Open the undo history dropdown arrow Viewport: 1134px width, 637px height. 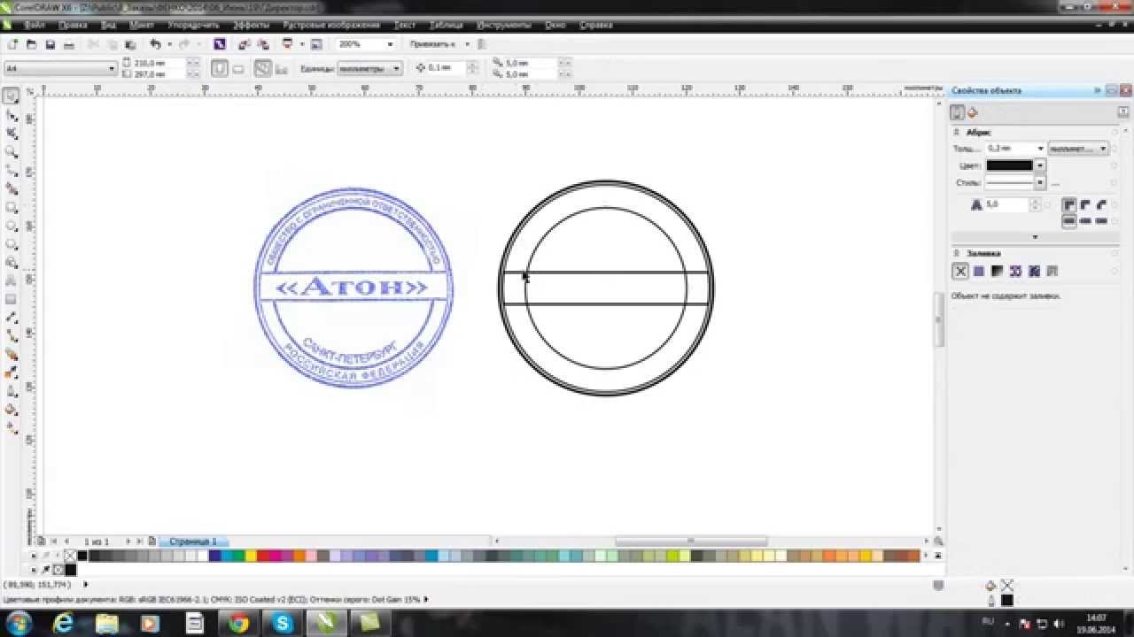pyautogui.click(x=168, y=44)
